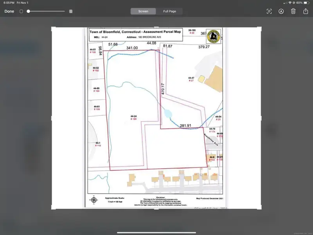Tap parcel 44-24 on the map preview
313x235 pixels.
point(133,117)
